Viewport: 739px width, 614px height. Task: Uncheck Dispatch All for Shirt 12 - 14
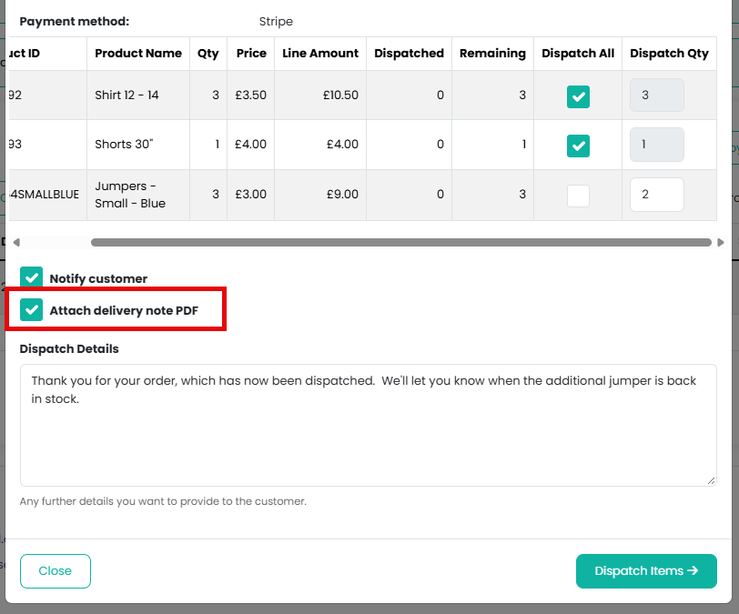pos(578,96)
